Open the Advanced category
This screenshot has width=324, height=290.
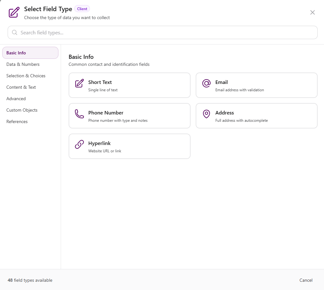[30, 99]
